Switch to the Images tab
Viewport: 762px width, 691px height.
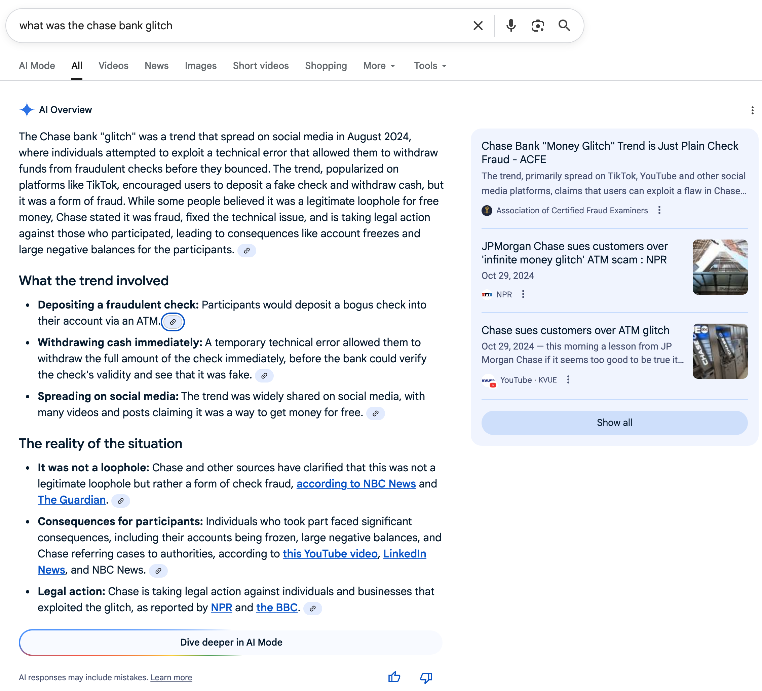(200, 65)
